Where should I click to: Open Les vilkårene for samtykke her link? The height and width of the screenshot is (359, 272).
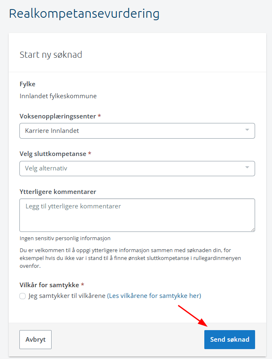[154, 296]
